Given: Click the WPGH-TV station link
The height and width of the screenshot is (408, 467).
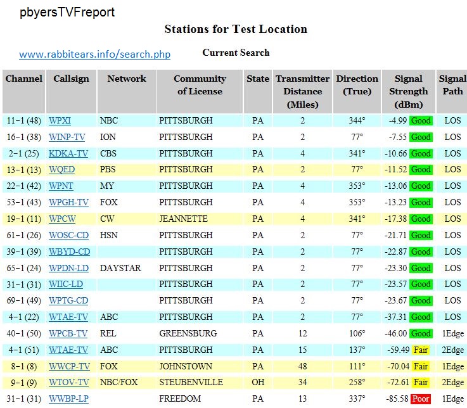Looking at the screenshot, I should point(68,203).
